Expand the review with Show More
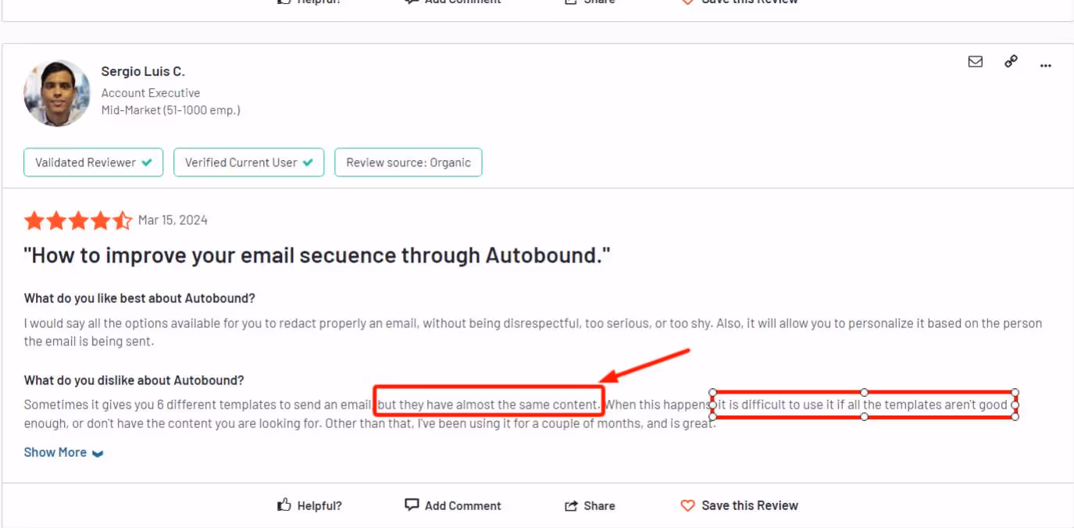The height and width of the screenshot is (528, 1074). coord(55,451)
